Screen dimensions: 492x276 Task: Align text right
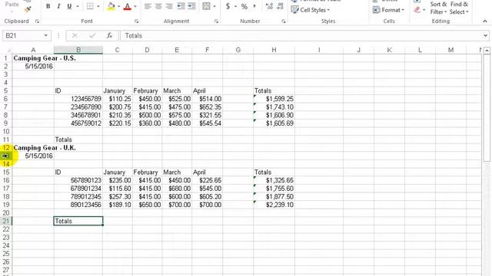pos(169,6)
